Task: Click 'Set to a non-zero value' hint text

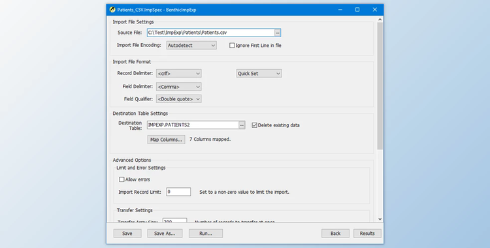Action: click(x=244, y=192)
